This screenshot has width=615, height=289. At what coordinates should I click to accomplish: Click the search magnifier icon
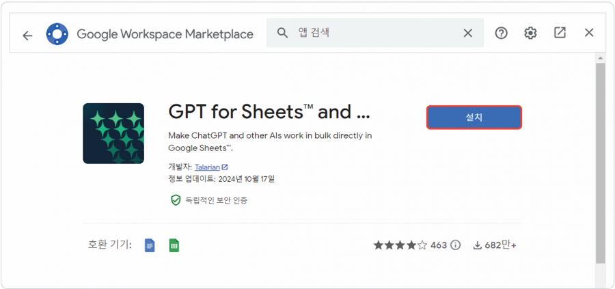coord(282,33)
